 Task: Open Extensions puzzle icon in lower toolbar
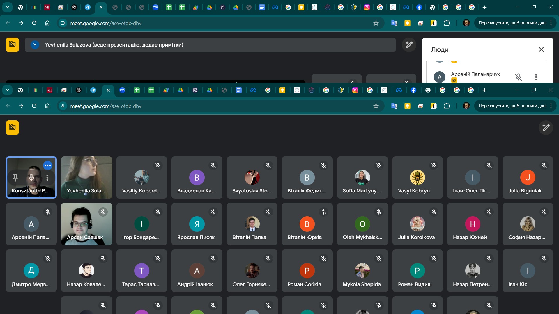click(447, 106)
